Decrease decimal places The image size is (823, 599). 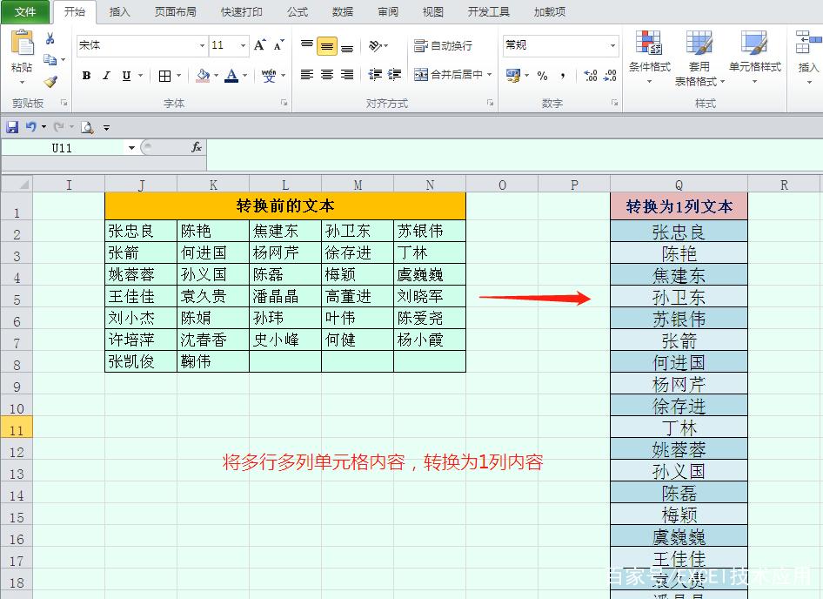tap(610, 76)
